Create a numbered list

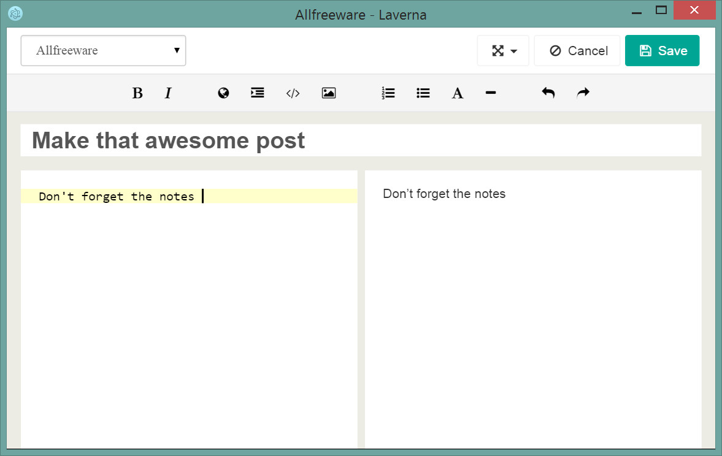pyautogui.click(x=388, y=93)
